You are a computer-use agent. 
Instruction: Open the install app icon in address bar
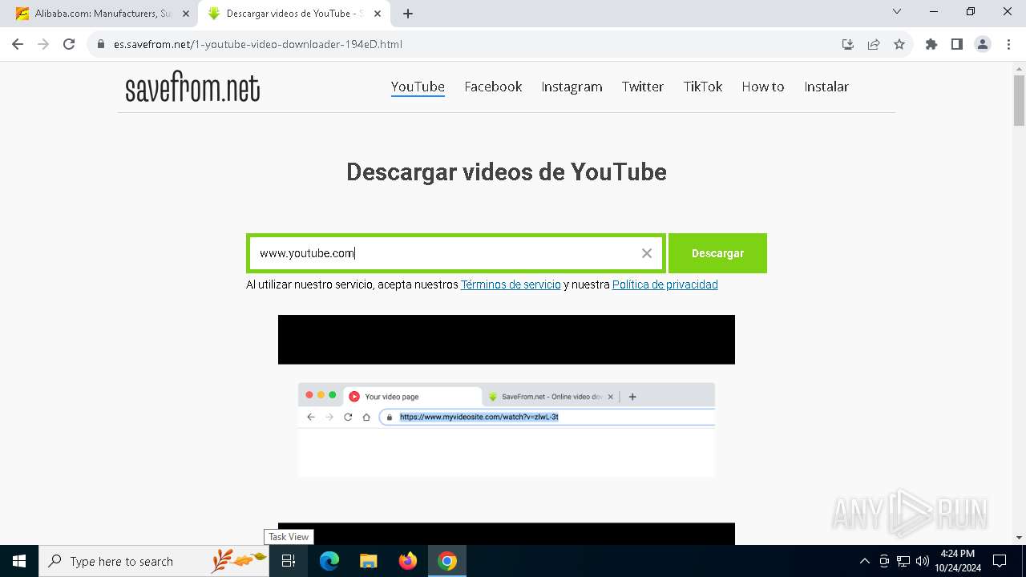coord(848,44)
